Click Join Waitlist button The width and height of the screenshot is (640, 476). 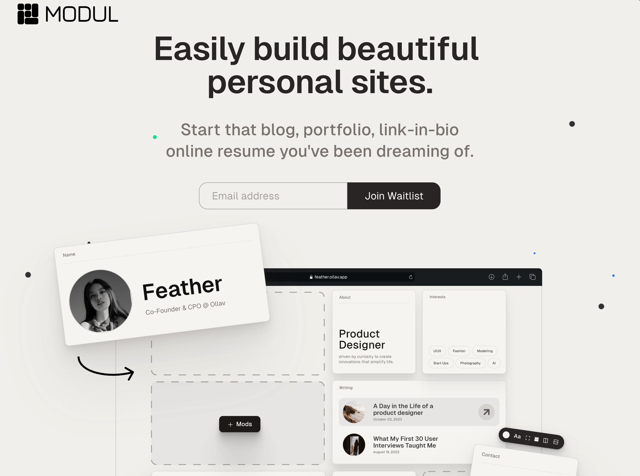click(x=394, y=196)
